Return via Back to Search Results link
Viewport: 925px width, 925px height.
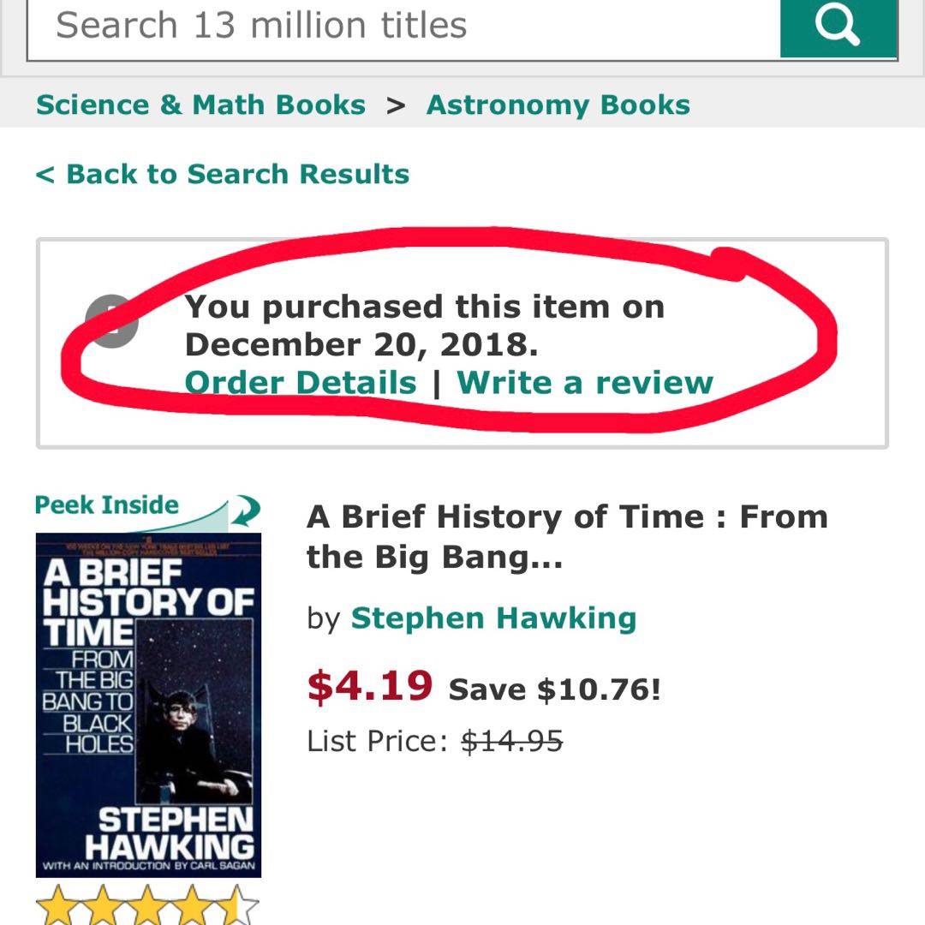click(223, 174)
